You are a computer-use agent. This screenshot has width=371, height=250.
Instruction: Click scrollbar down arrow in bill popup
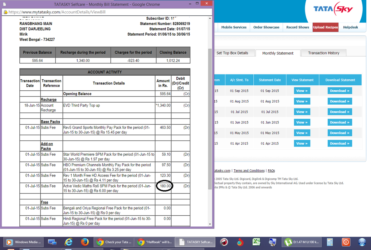(210, 224)
